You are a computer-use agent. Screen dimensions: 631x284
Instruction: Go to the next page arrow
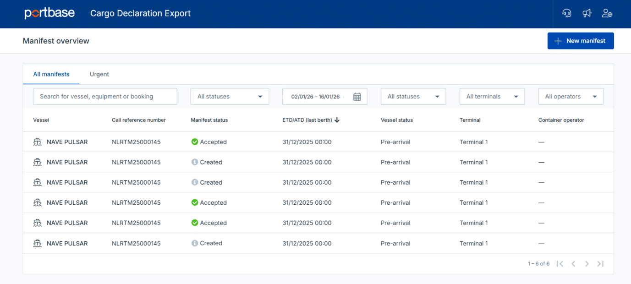(587, 263)
